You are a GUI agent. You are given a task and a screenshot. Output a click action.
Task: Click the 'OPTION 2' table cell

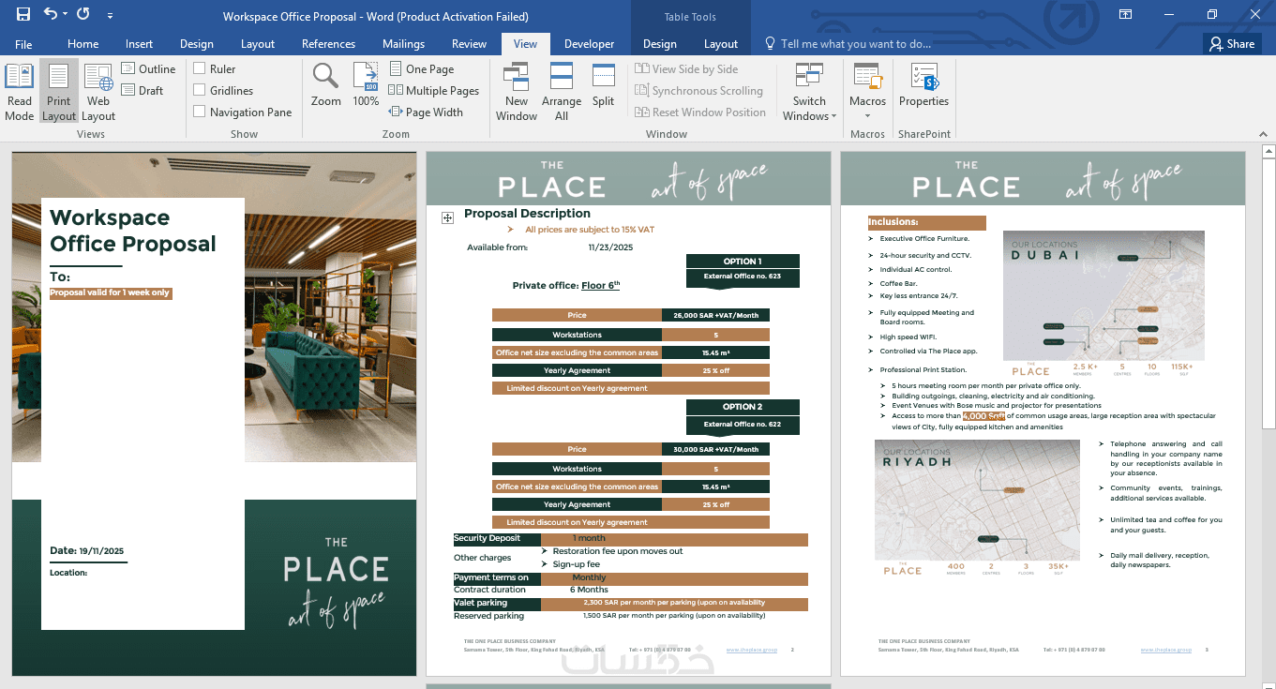(743, 407)
